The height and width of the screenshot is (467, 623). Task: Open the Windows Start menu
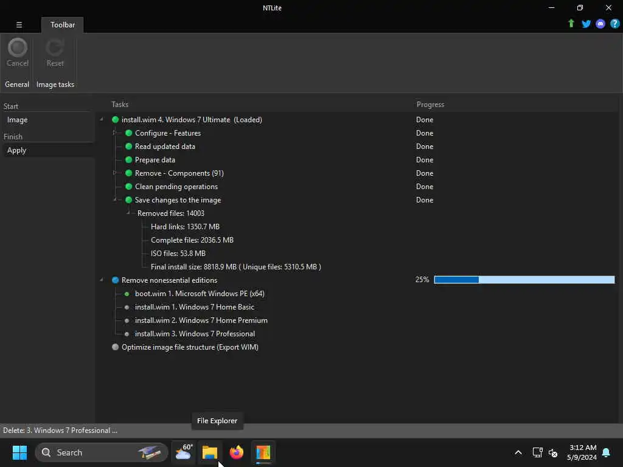(x=19, y=452)
